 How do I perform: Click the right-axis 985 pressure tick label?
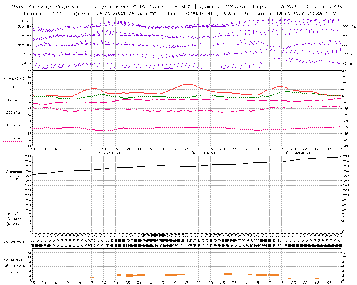click(x=345, y=210)
